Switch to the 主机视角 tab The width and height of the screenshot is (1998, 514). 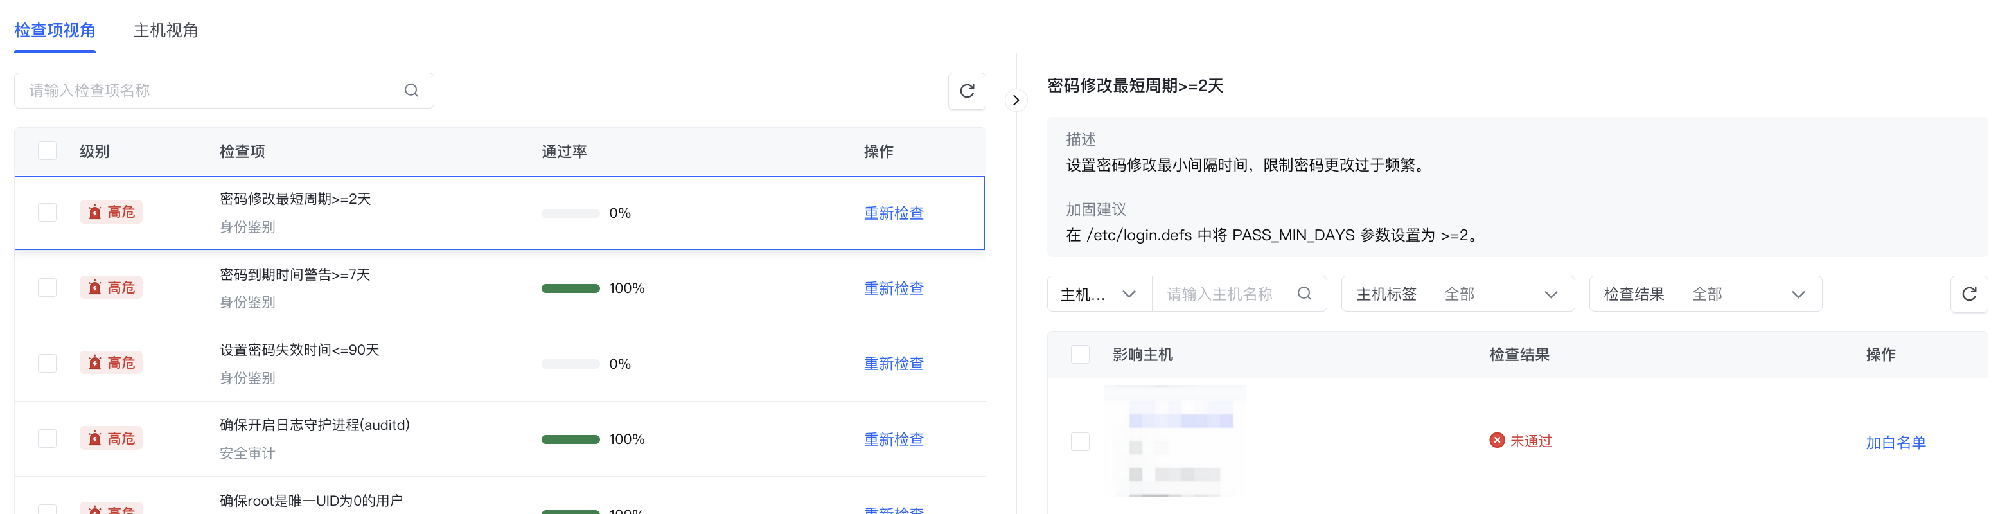[166, 30]
